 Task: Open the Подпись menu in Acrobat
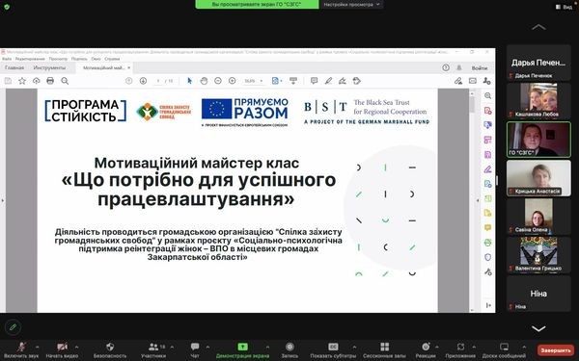[x=79, y=59]
